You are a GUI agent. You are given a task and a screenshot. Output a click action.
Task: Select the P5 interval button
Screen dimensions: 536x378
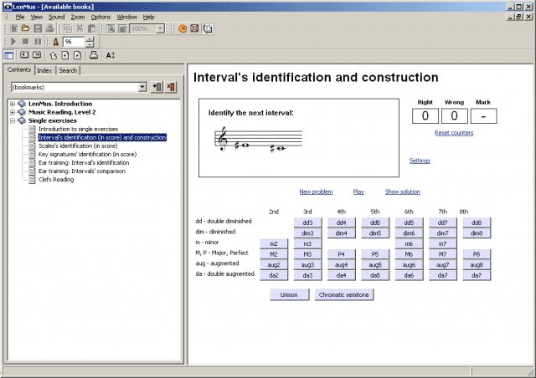click(x=374, y=254)
